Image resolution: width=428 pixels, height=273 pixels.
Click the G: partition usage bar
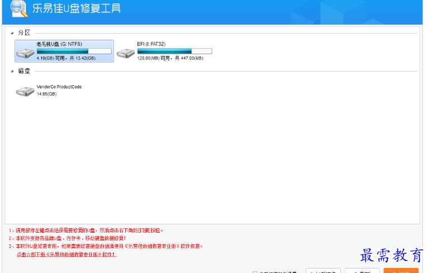tap(74, 51)
